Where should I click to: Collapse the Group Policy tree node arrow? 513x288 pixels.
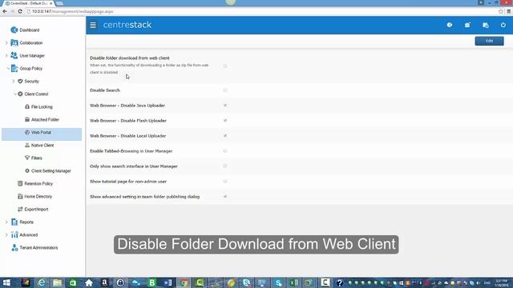pyautogui.click(x=8, y=69)
